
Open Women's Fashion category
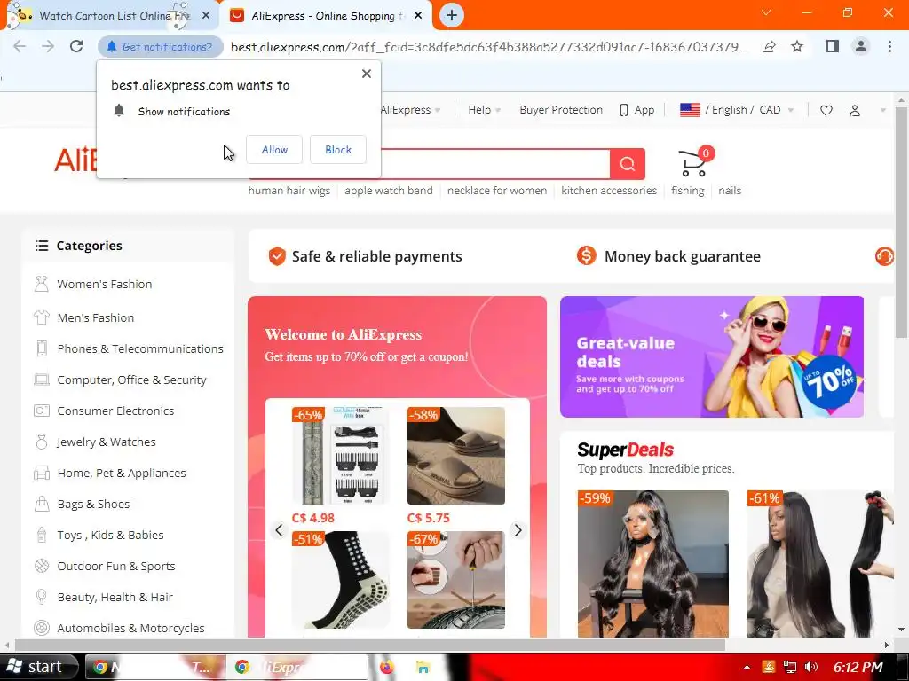pos(105,285)
